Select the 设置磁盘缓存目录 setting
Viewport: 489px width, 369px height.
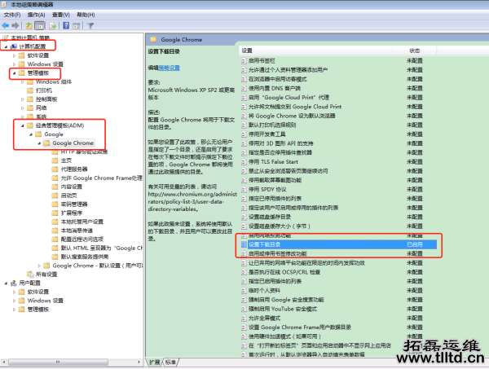[270, 217]
